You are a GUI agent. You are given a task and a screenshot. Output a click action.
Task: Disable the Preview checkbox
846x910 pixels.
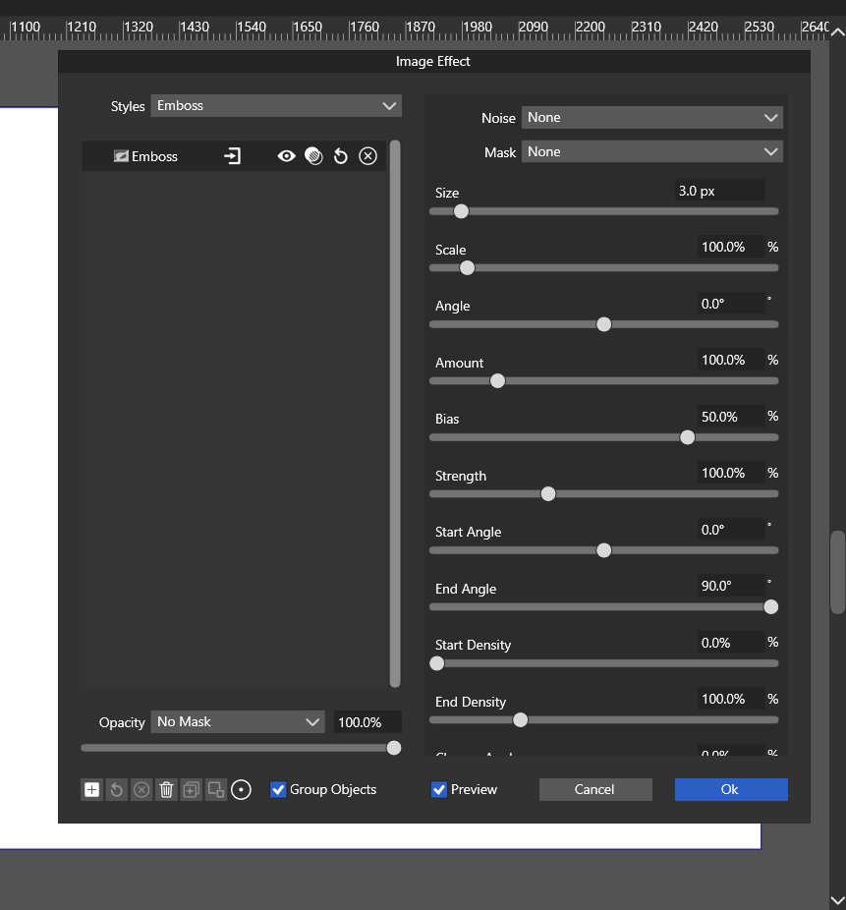click(x=439, y=789)
